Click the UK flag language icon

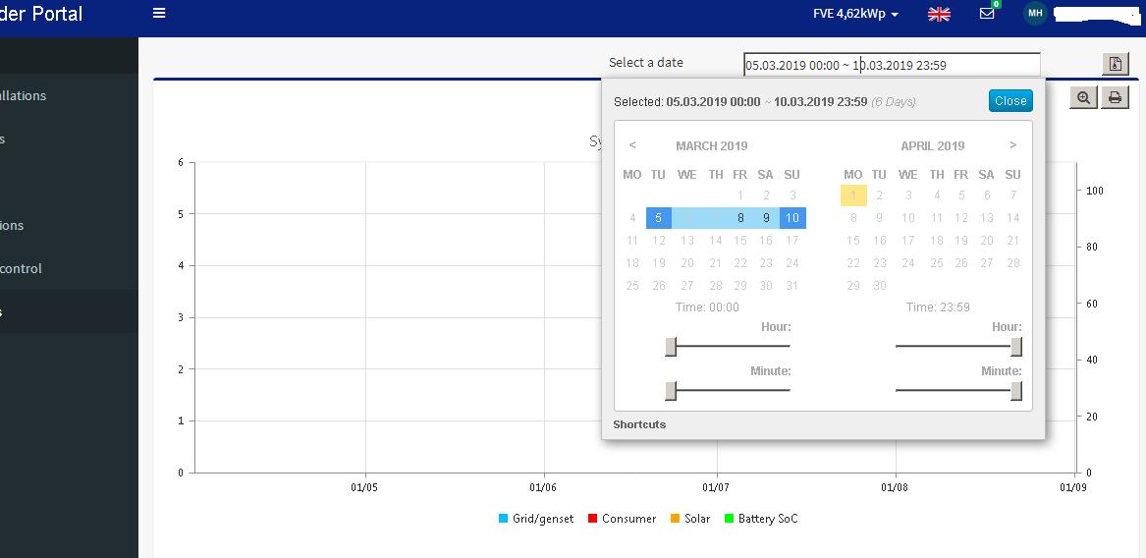[x=939, y=14]
